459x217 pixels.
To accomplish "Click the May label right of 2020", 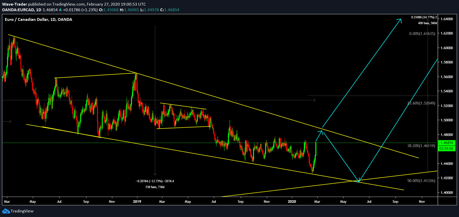I will pos(343,201).
